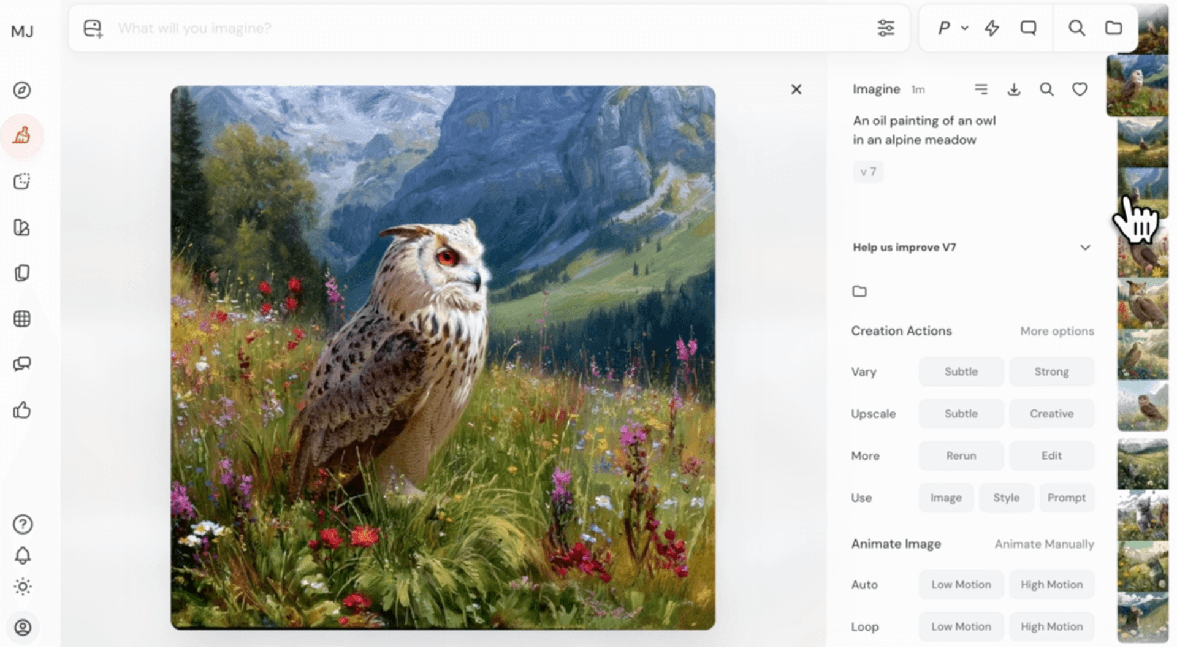Click More options link
The image size is (1177, 662).
tap(1057, 331)
